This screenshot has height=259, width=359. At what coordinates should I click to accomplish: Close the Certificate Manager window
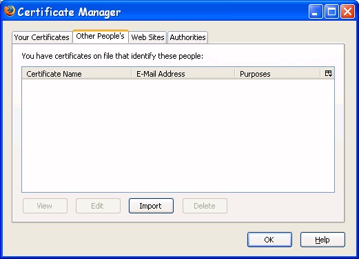pos(347,11)
